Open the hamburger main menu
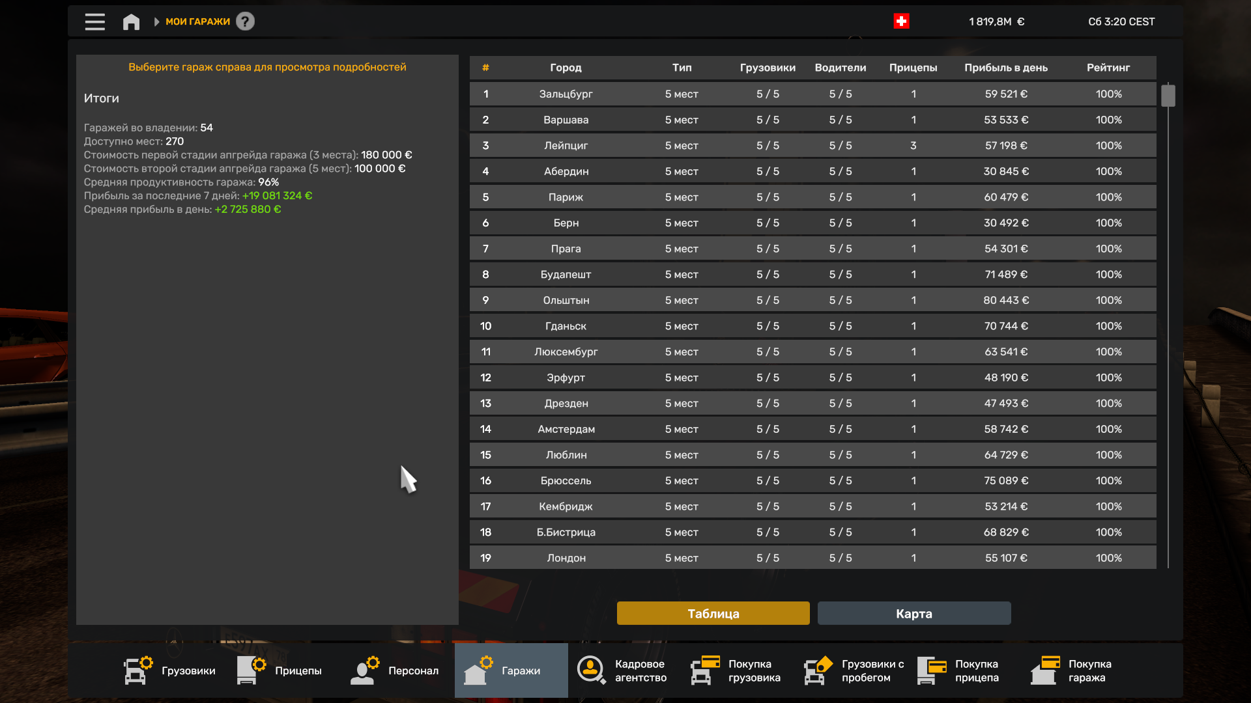This screenshot has height=703, width=1251. click(x=94, y=21)
